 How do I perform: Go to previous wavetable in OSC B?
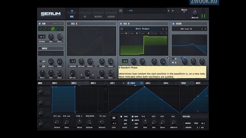click(163, 29)
